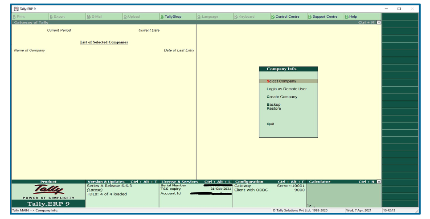This screenshot has height=219, width=430.
Task: Choose Create Company in Company Info menu
Action: [x=282, y=97]
